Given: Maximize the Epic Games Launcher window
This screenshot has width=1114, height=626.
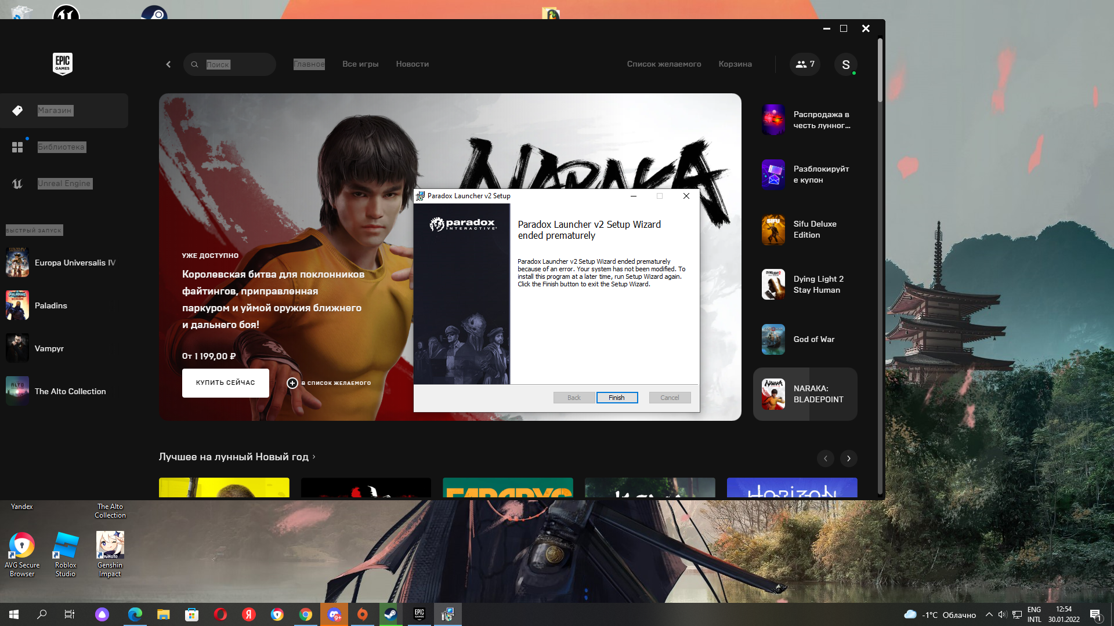Looking at the screenshot, I should click(844, 28).
